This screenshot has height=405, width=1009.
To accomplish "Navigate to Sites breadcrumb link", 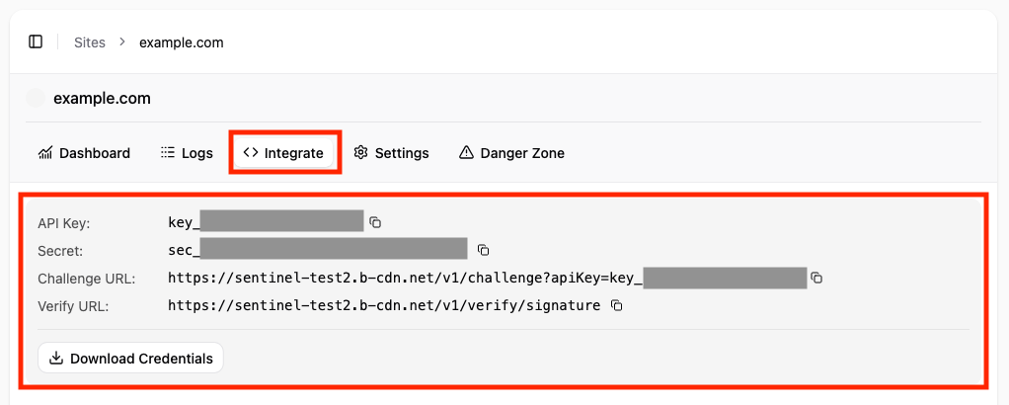I will pyautogui.click(x=90, y=42).
